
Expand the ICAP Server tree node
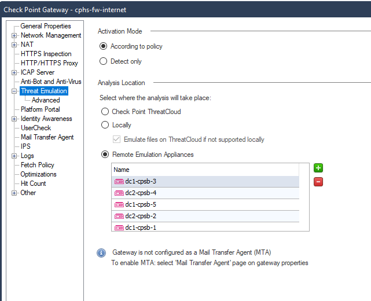pyautogui.click(x=14, y=73)
